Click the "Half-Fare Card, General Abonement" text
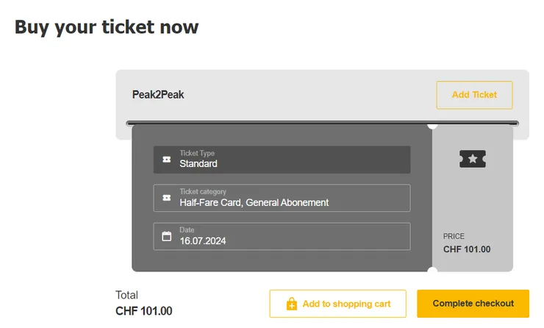544x328 pixels. 254,202
